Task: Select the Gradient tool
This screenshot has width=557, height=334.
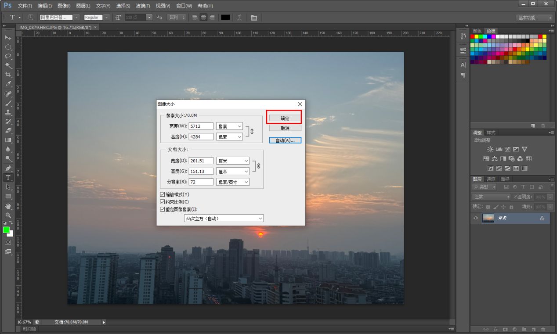Action: coord(8,140)
